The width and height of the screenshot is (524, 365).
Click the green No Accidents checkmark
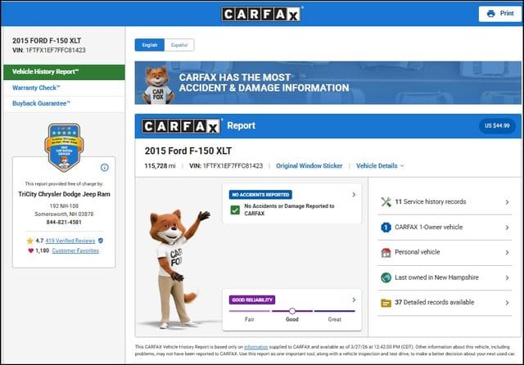[x=235, y=210]
